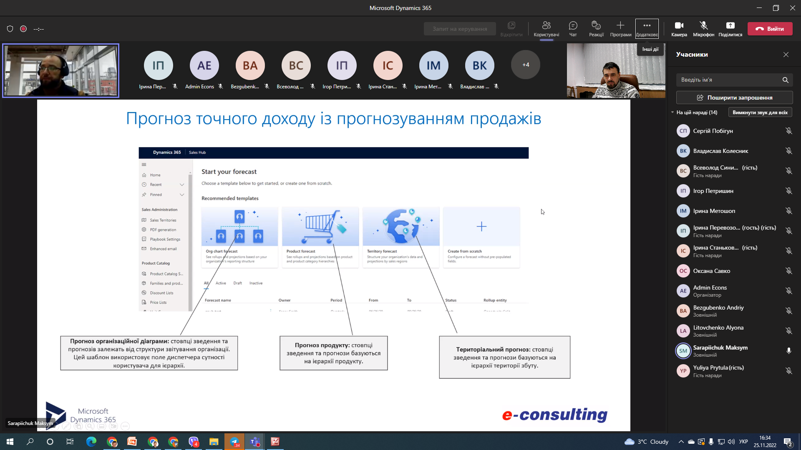Collapse the 'На цій нараді (14)' section

tap(673, 112)
